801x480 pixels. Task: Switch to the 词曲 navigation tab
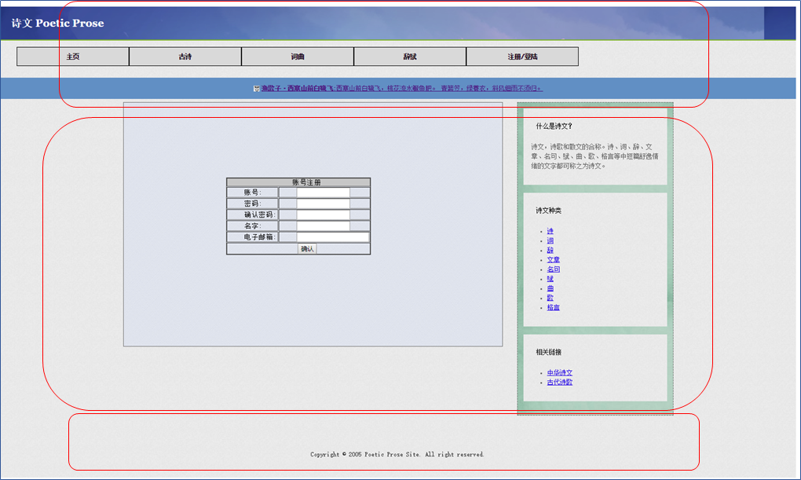pyautogui.click(x=298, y=57)
